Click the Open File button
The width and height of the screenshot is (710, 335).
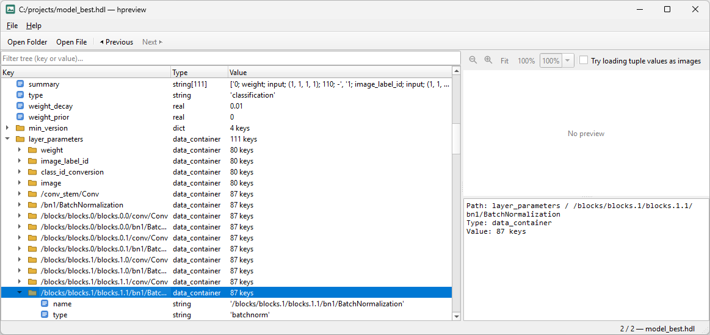[x=71, y=42]
